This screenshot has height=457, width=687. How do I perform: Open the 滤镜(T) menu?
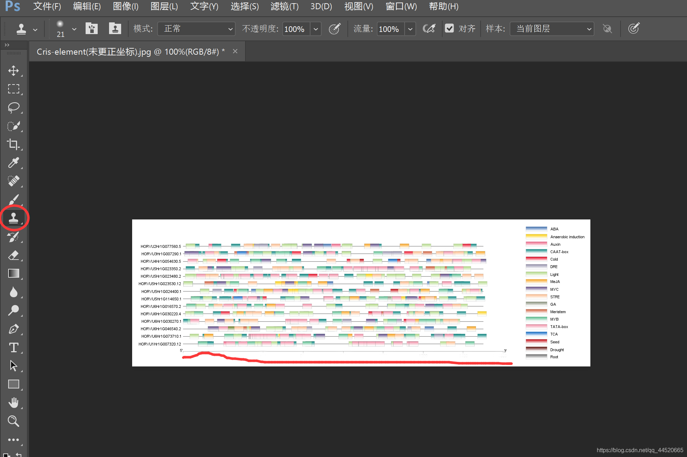[x=284, y=6]
